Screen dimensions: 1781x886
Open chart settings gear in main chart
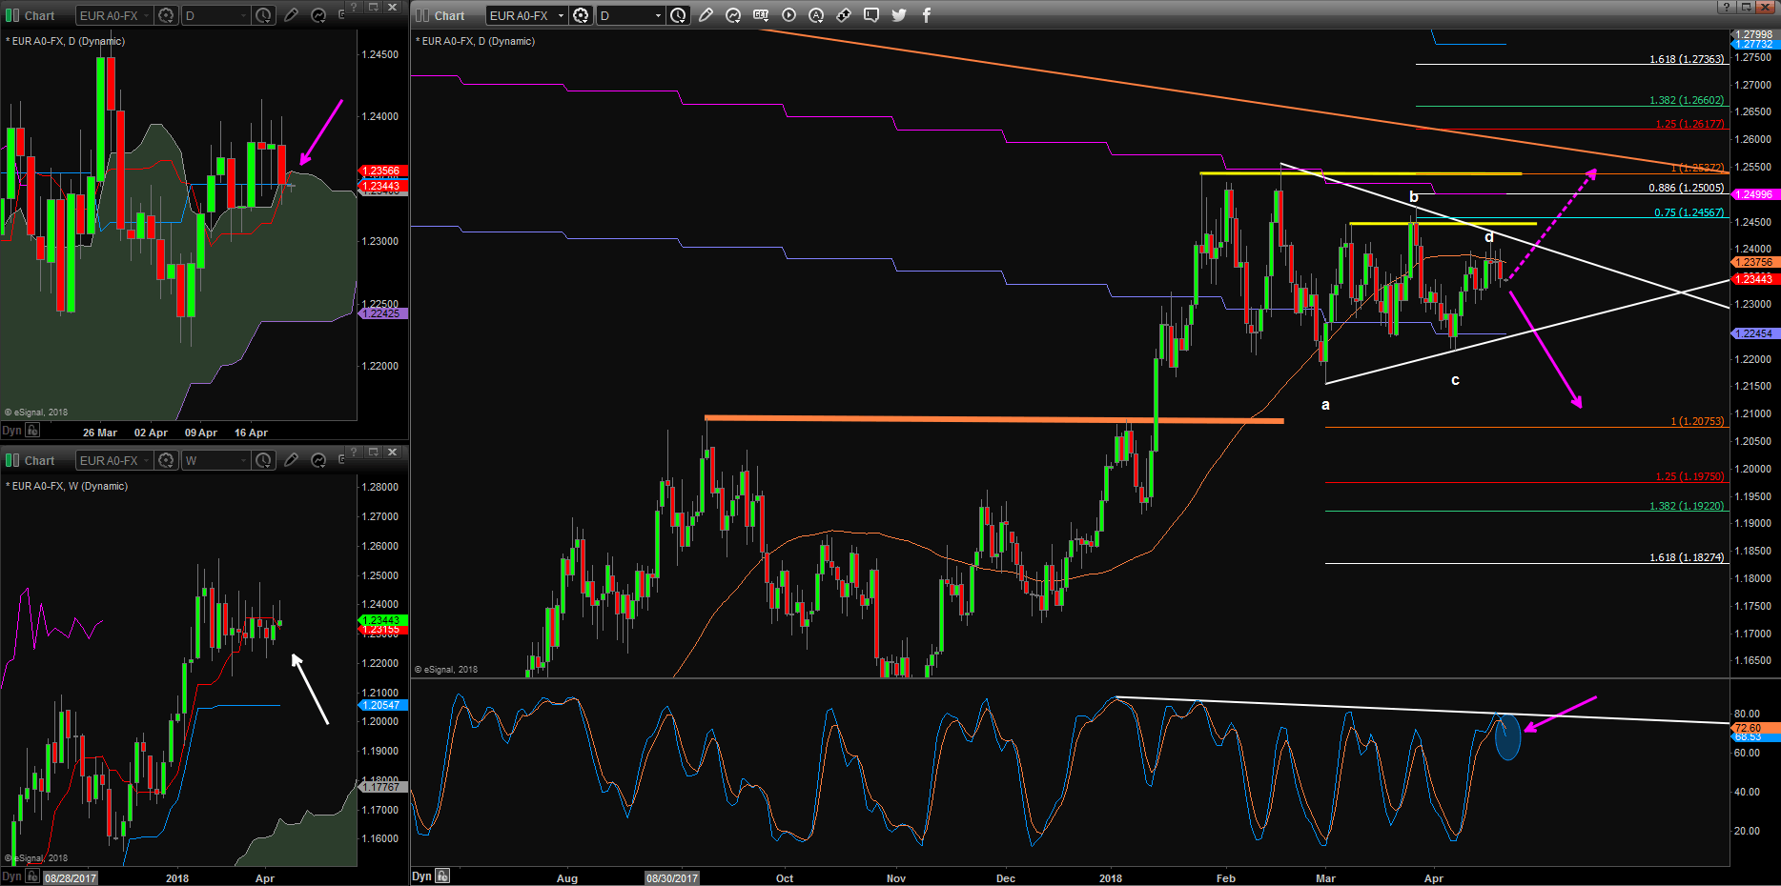[x=581, y=15]
